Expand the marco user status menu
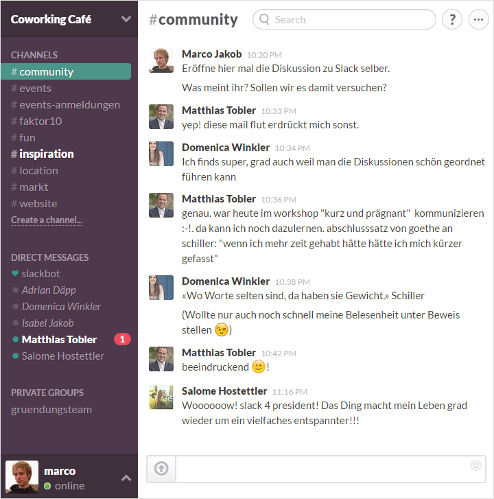 pyautogui.click(x=126, y=478)
